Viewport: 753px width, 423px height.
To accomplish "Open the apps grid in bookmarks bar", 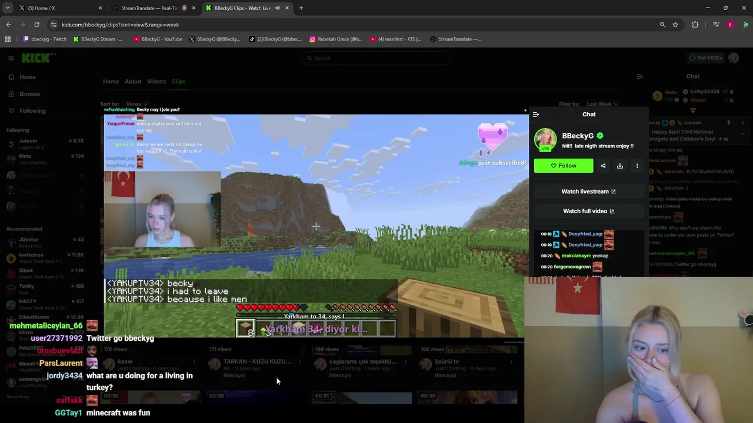I will tap(8, 39).
